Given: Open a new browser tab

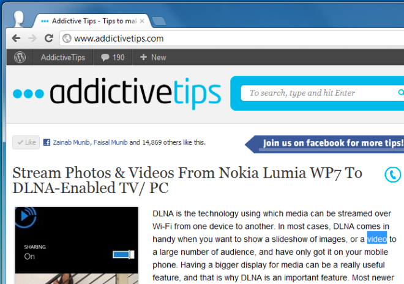Looking at the screenshot, I should click(159, 21).
